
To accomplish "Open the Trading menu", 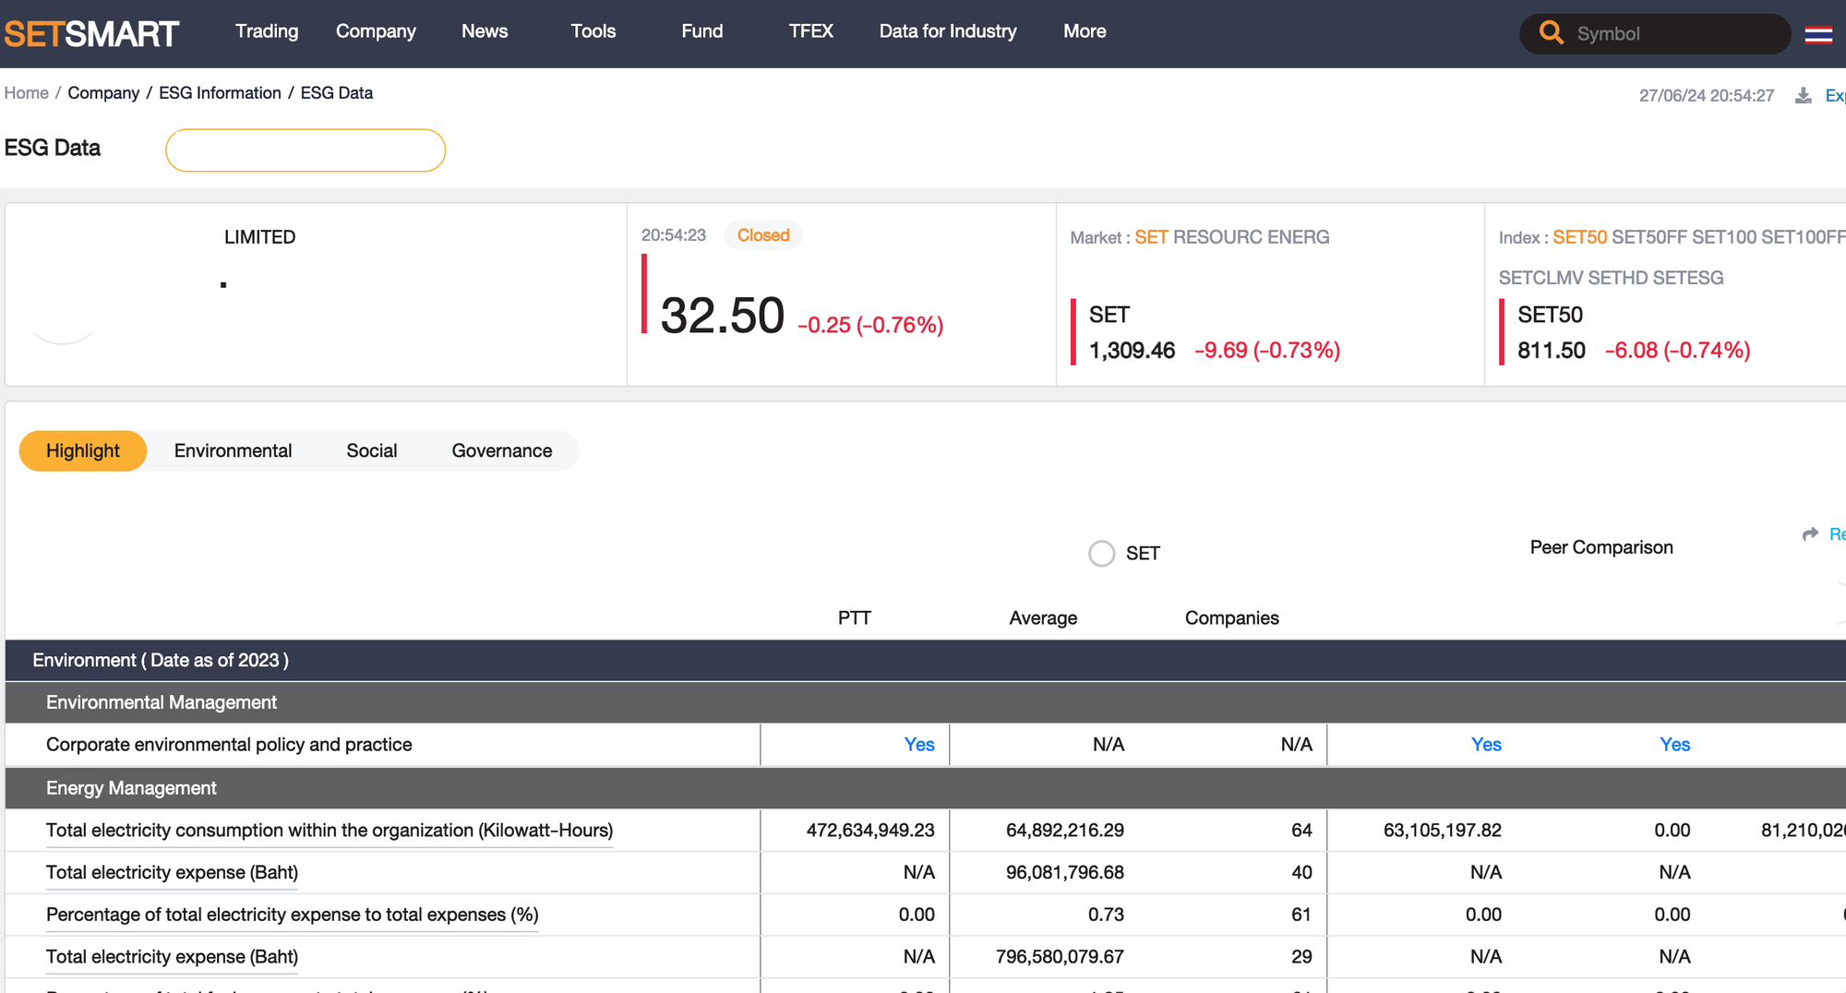I will [x=267, y=31].
